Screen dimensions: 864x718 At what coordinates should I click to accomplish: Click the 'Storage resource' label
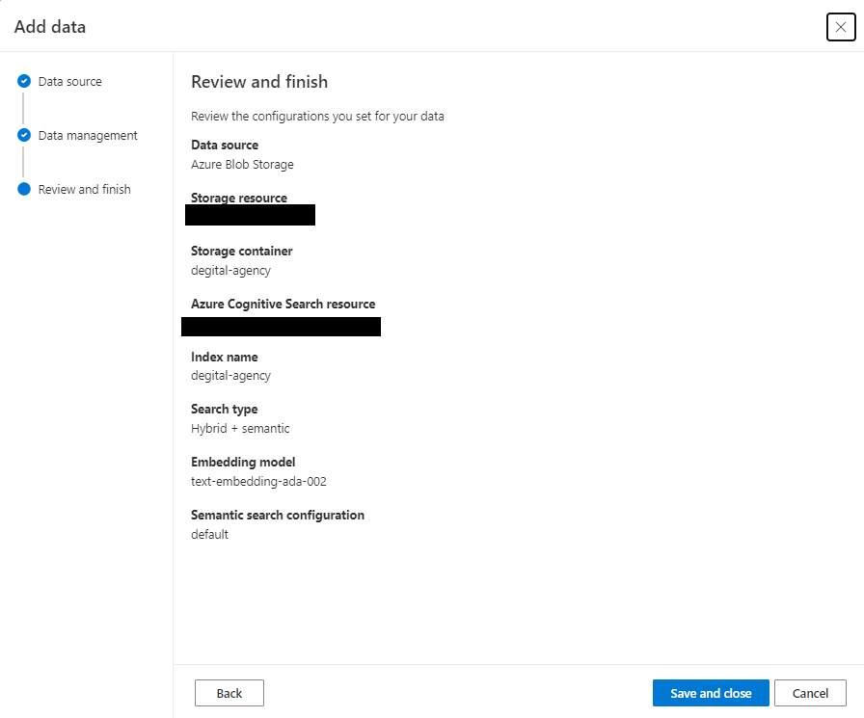click(238, 198)
